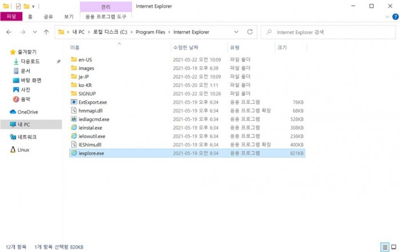Click the IEShims.dll file icon
The width and height of the screenshot is (400, 252).
pyautogui.click(x=74, y=145)
